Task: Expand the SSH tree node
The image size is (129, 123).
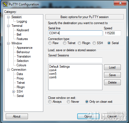Action: [13, 91]
